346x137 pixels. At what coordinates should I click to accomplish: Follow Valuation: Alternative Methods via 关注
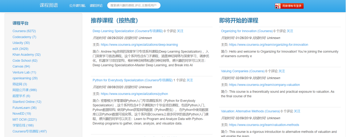click(297, 111)
